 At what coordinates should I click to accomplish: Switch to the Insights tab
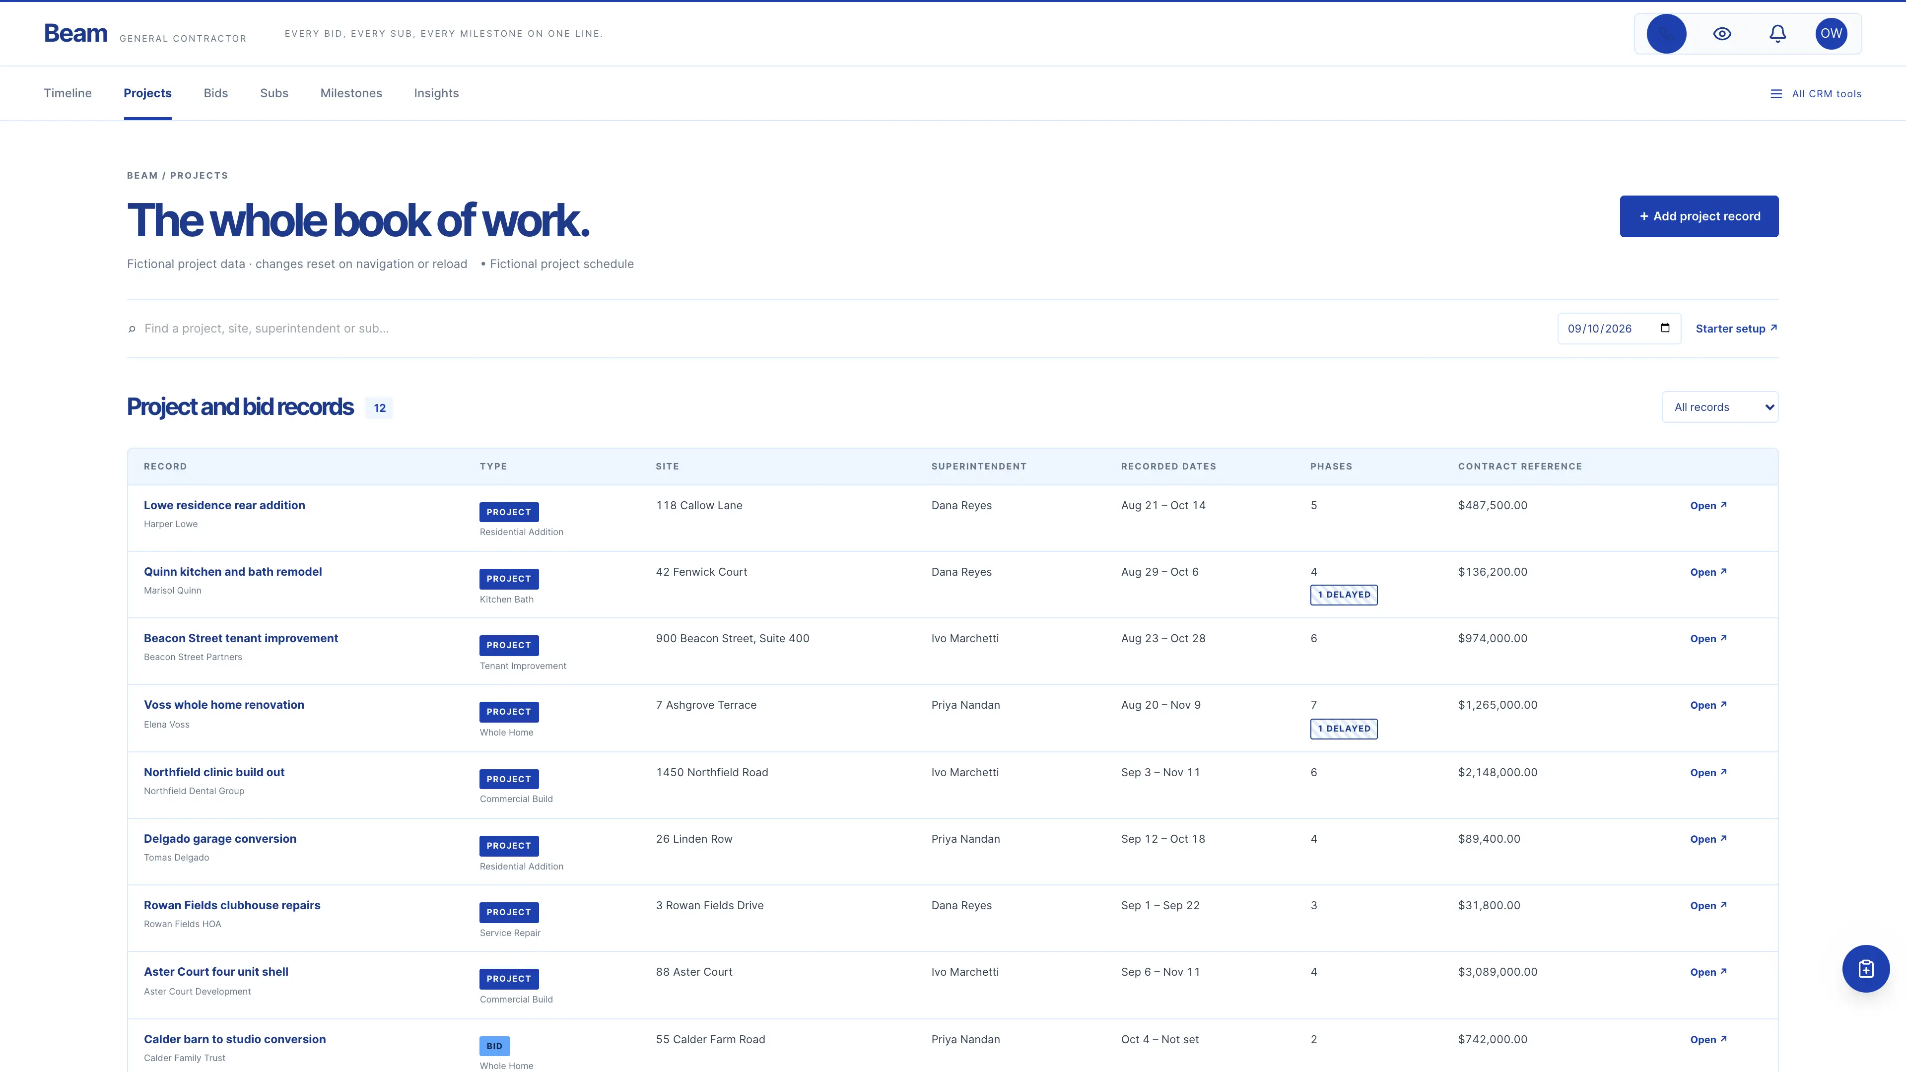436,93
